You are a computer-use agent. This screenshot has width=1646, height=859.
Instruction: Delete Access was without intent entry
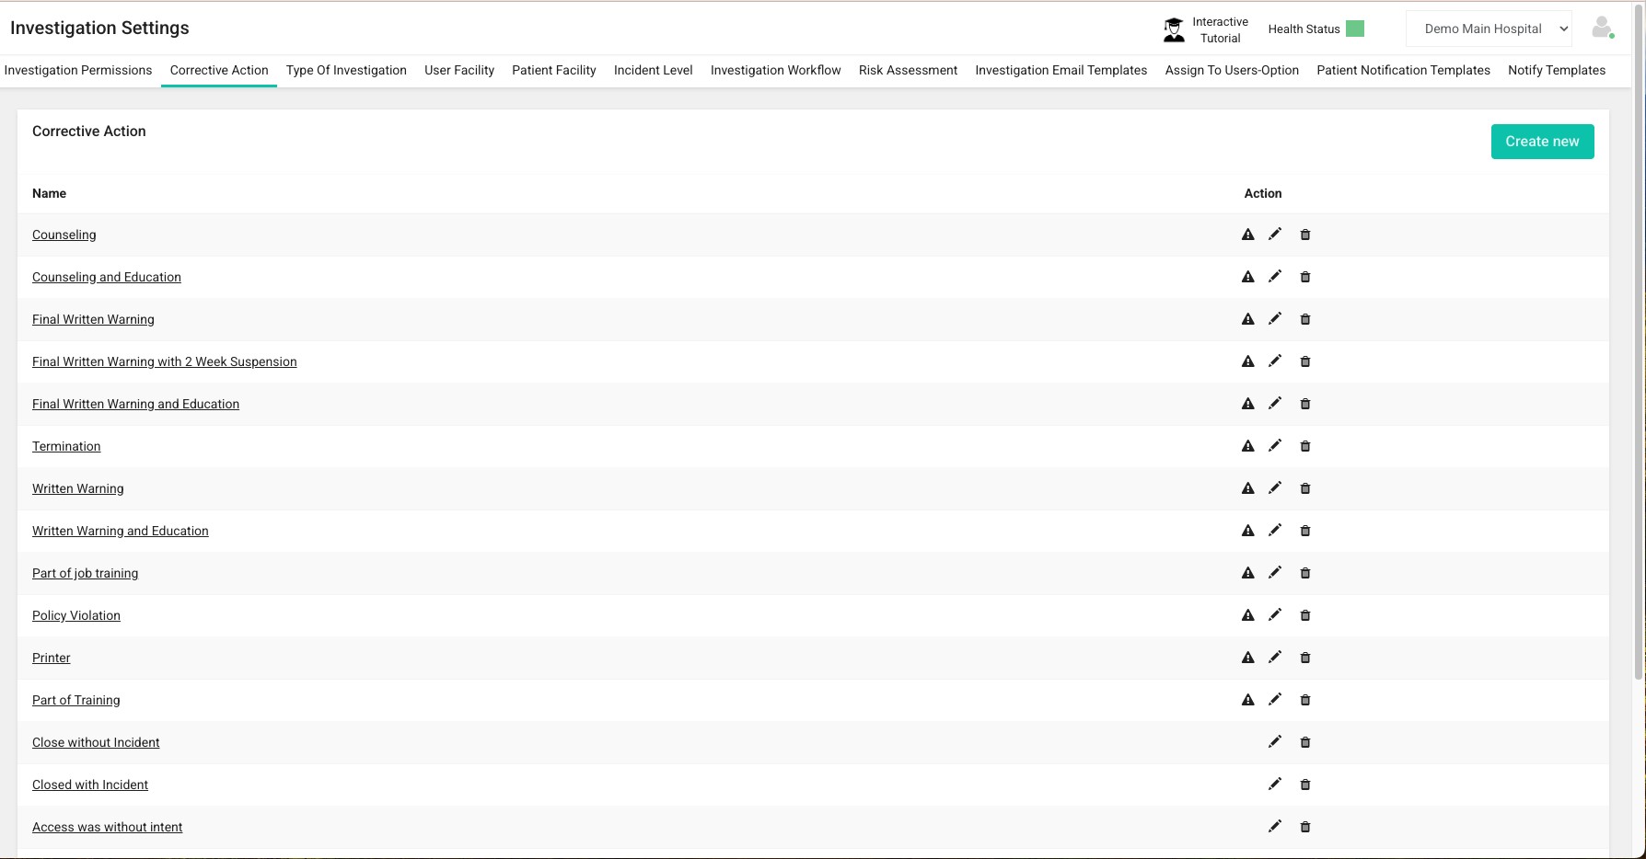(1304, 827)
